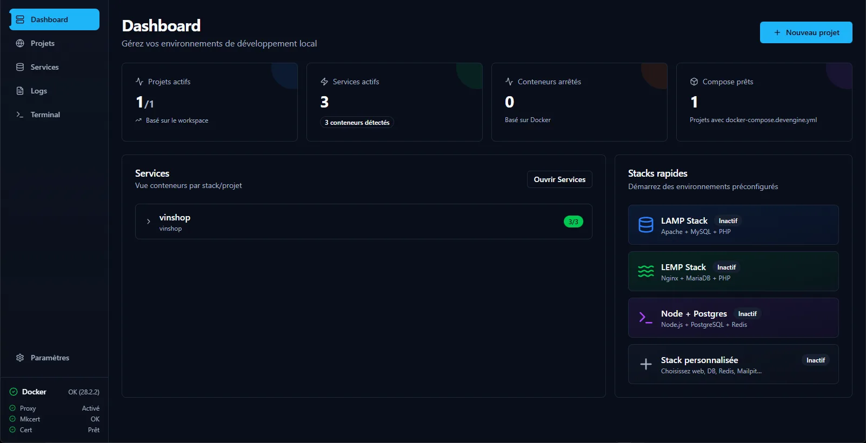This screenshot has width=866, height=443.
Task: Launch the Node + Postgres stack
Action: 734,318
